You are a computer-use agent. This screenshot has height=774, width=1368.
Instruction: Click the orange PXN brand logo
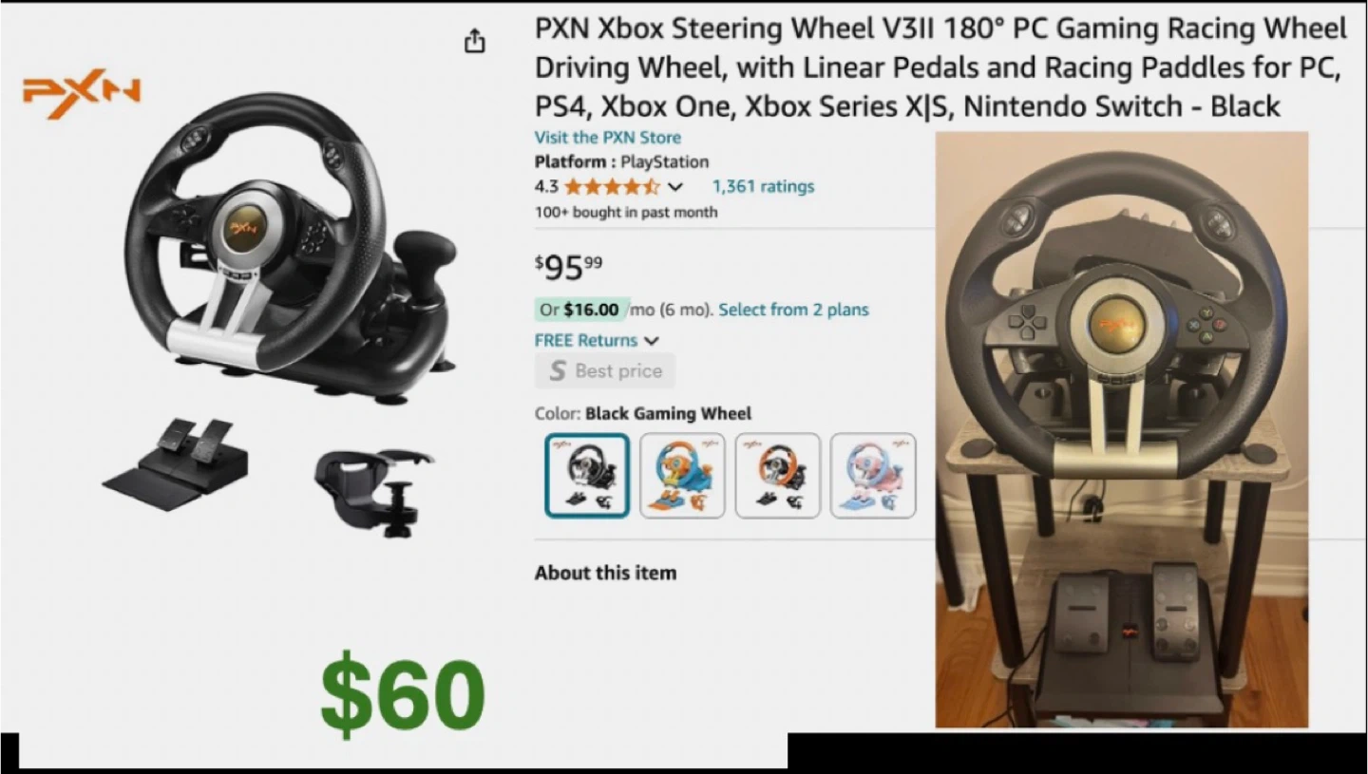coord(83,92)
